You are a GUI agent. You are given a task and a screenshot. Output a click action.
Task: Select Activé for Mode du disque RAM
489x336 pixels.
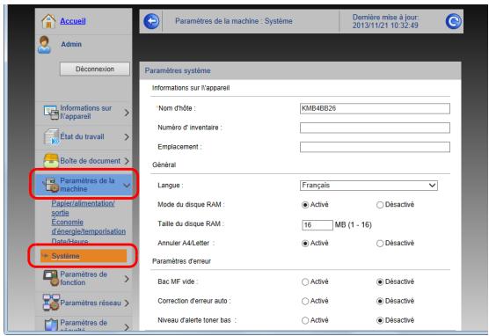coord(305,205)
